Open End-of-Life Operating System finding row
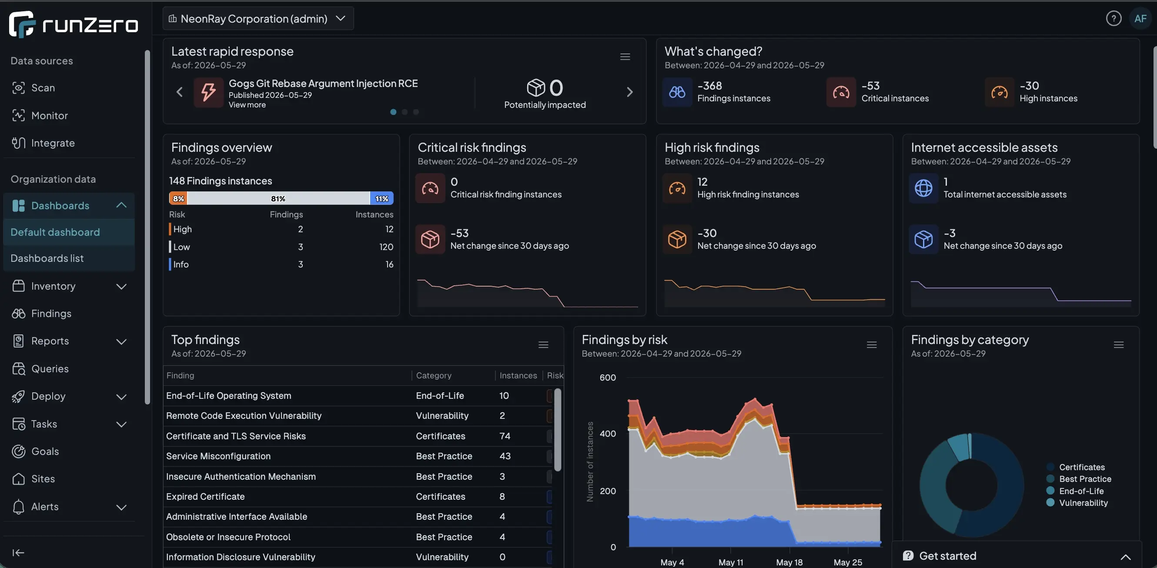 pos(358,396)
